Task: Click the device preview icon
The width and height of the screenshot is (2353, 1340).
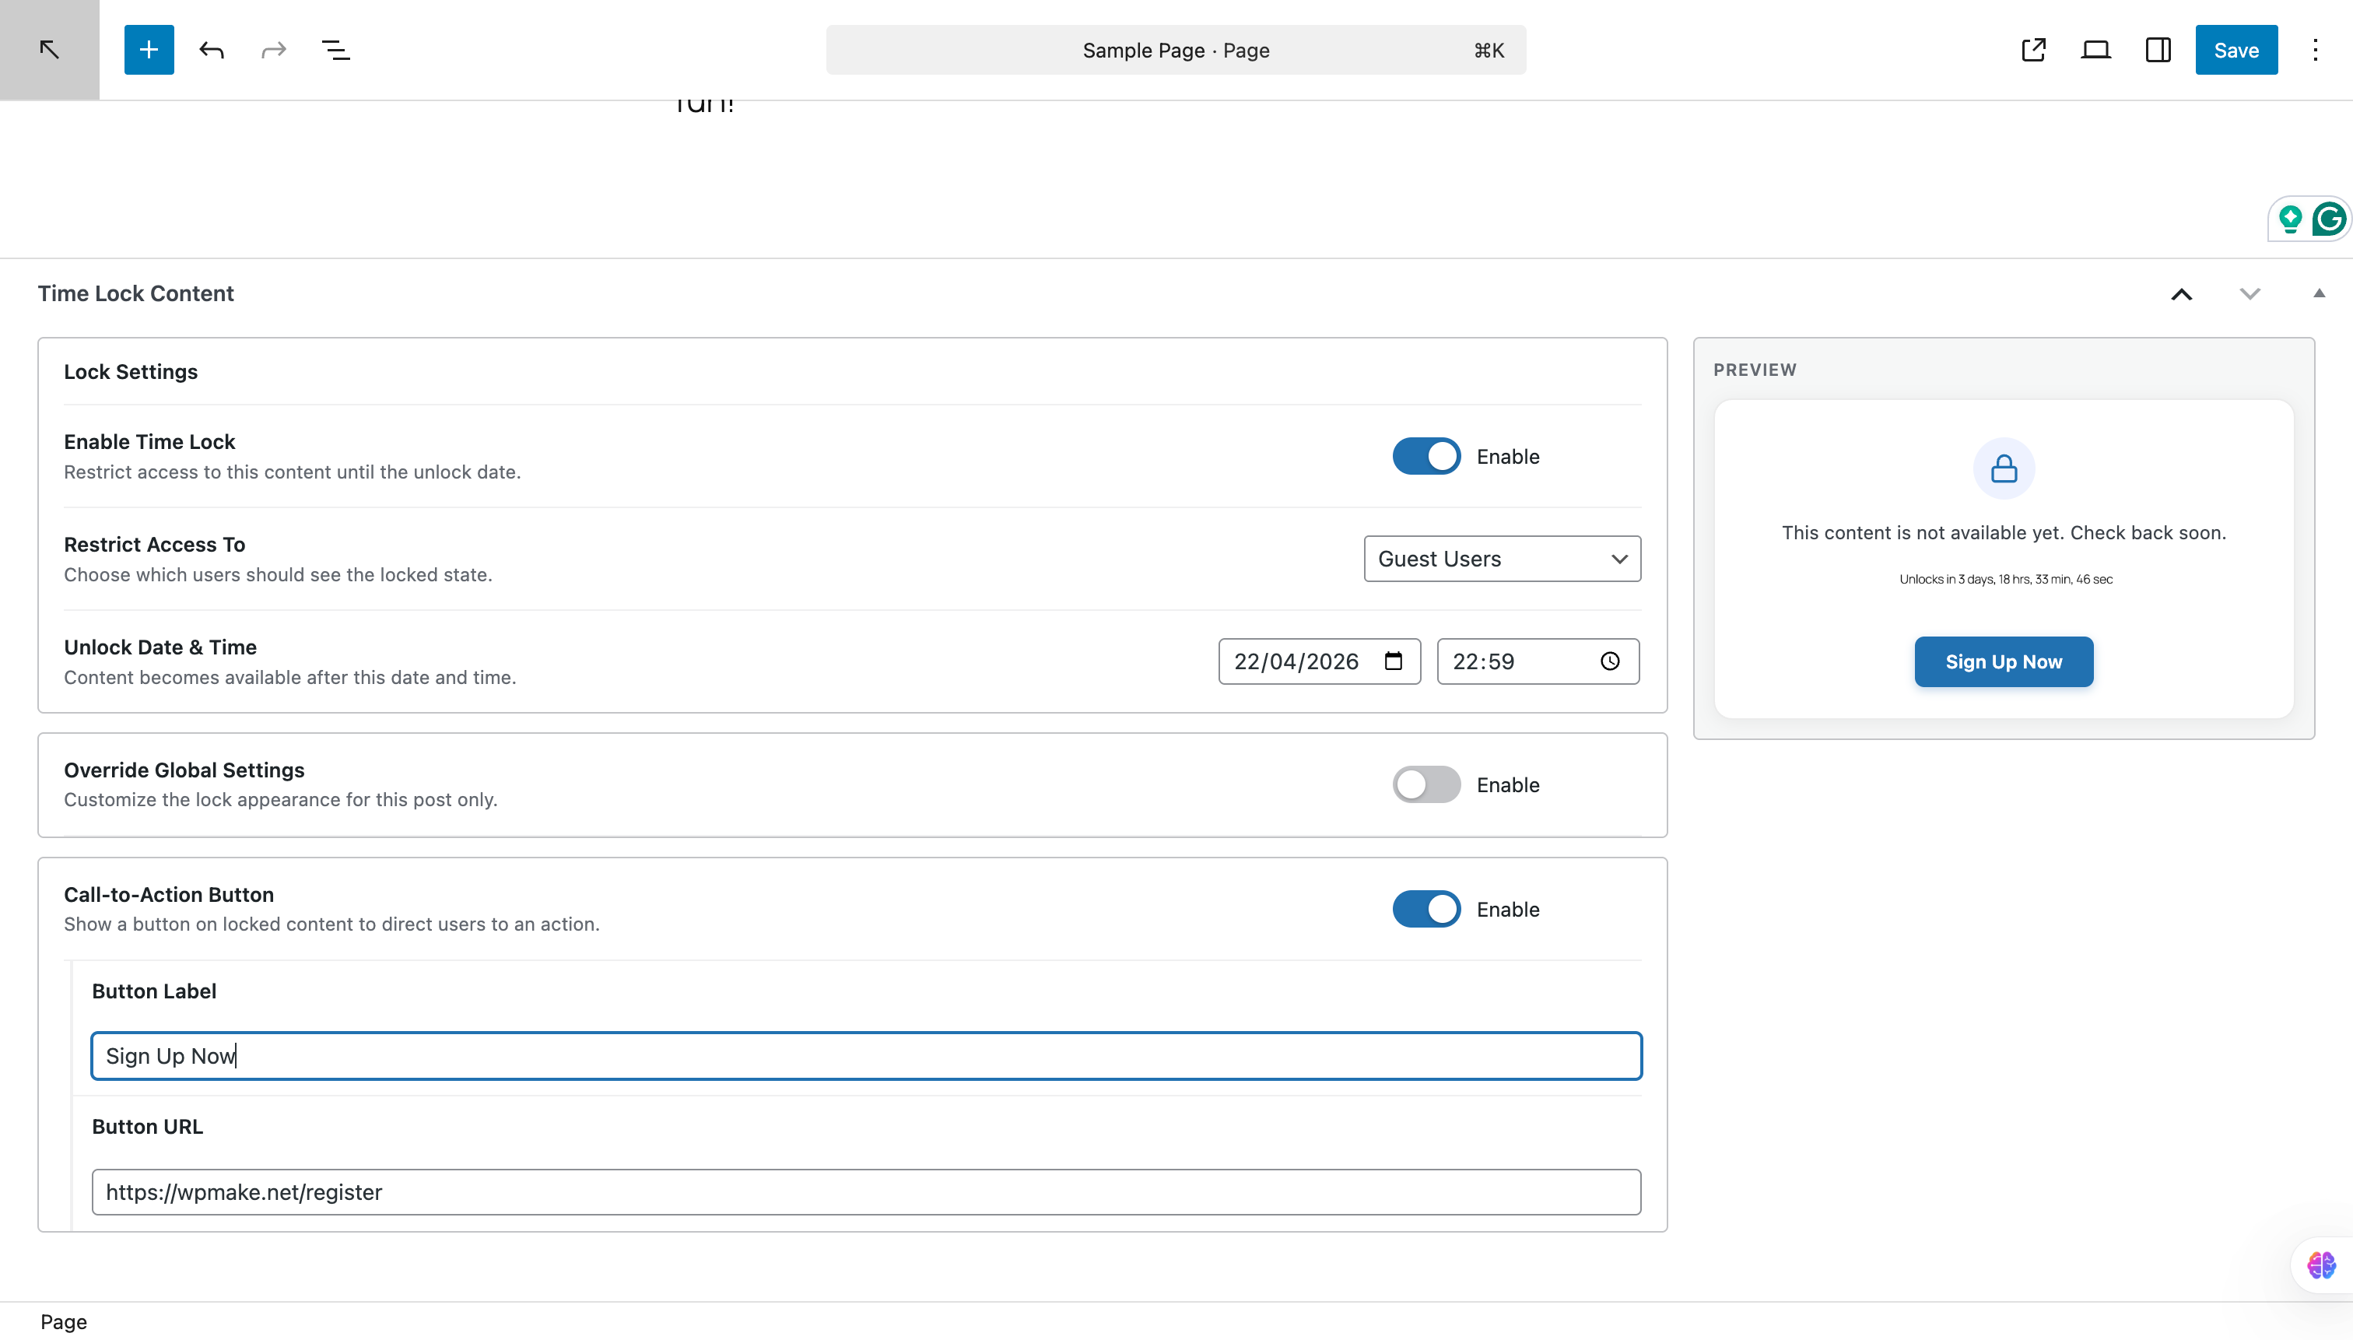Action: [x=2095, y=50]
